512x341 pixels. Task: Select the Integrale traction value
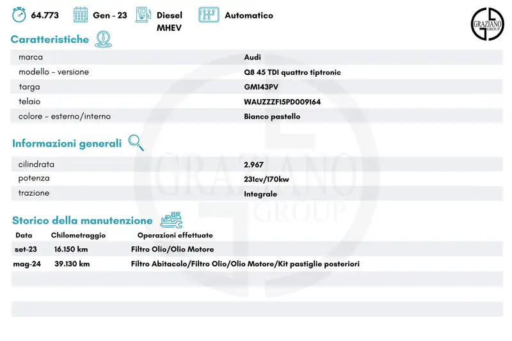[x=260, y=194]
